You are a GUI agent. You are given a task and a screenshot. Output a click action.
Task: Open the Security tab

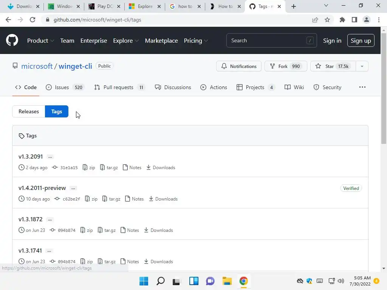tap(328, 87)
